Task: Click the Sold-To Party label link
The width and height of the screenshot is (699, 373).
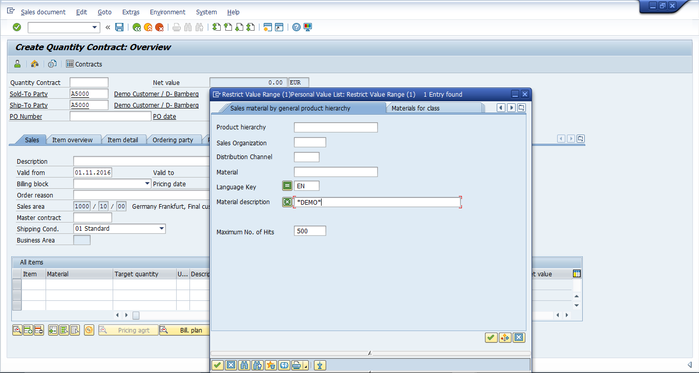Action: pos(29,94)
